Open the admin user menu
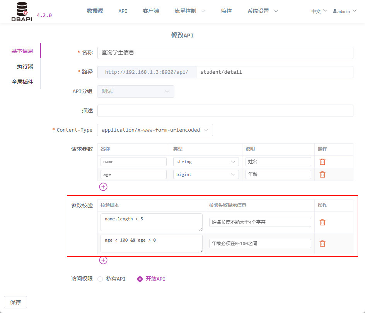This screenshot has height=313, width=365. (x=345, y=11)
